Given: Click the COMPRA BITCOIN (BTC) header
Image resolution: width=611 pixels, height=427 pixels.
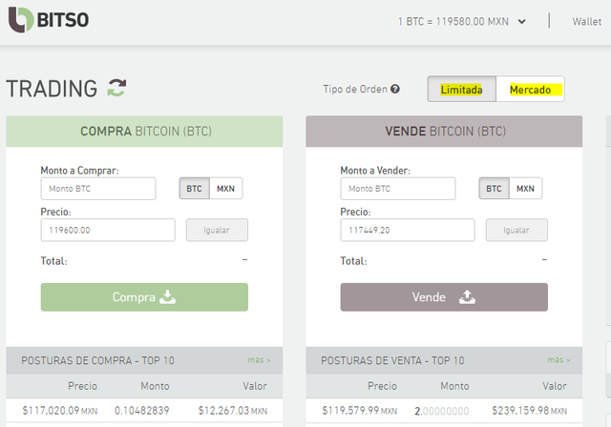Looking at the screenshot, I should tap(144, 132).
